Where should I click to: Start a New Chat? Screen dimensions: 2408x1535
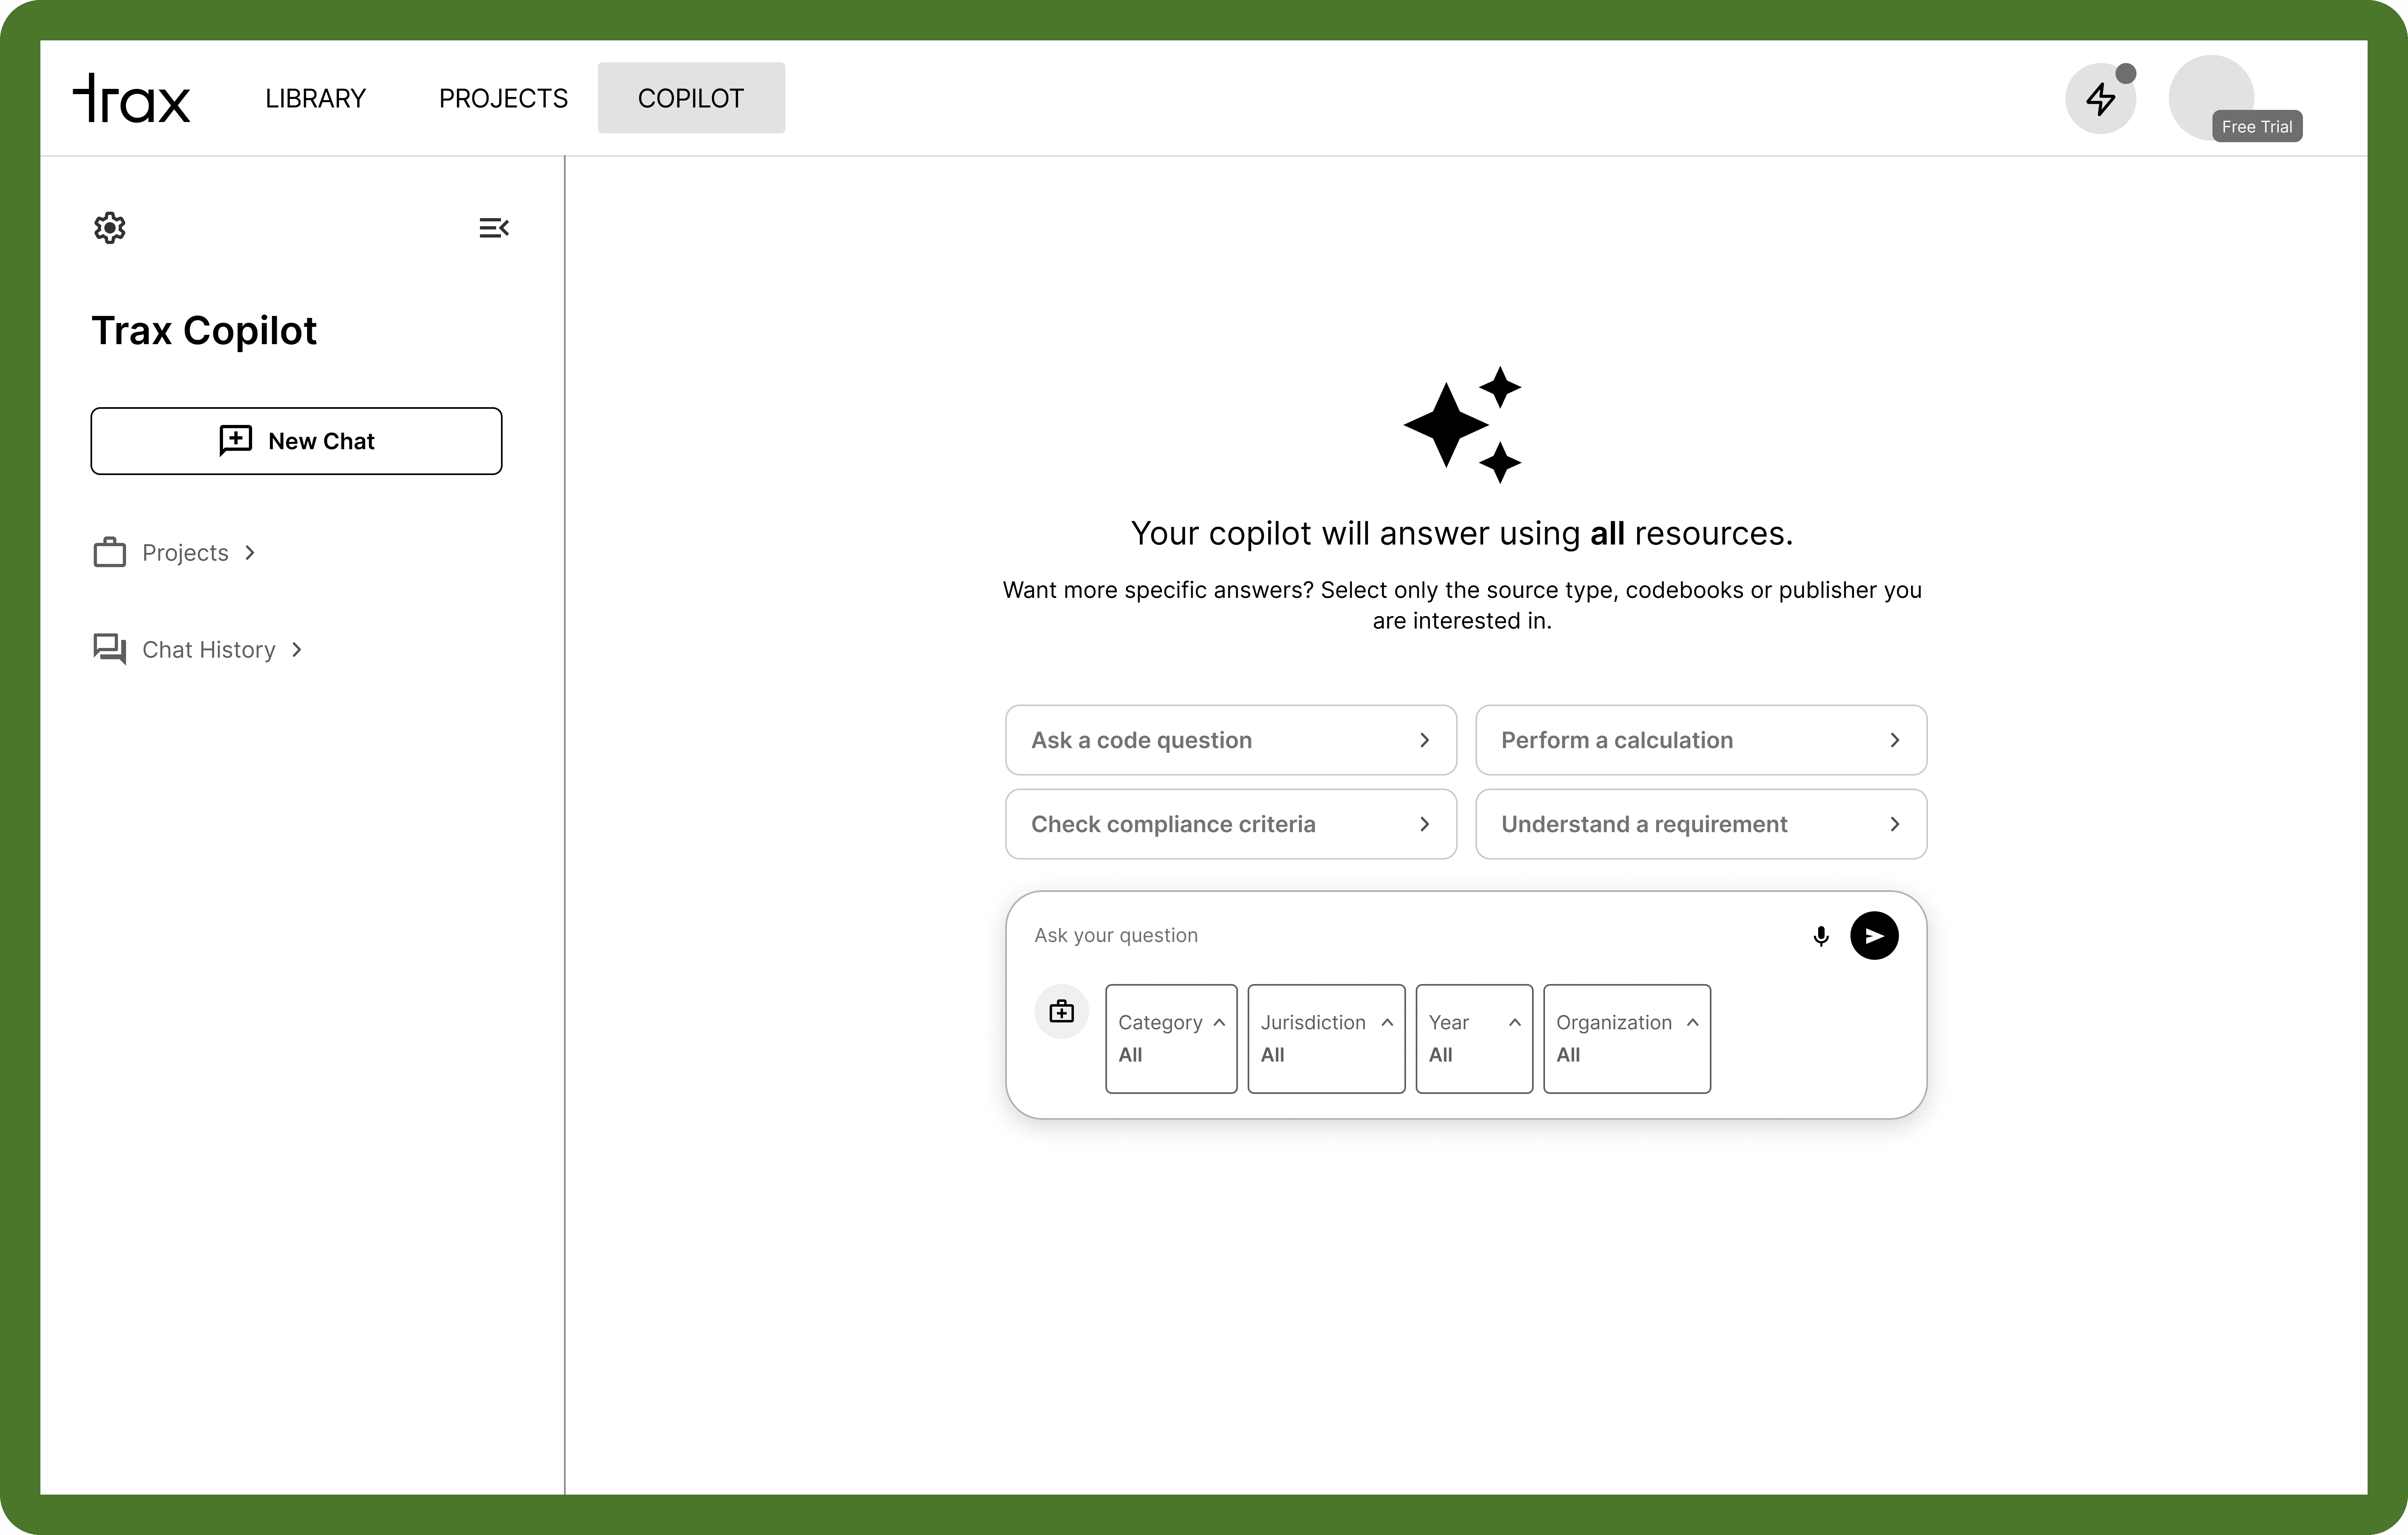click(x=296, y=441)
